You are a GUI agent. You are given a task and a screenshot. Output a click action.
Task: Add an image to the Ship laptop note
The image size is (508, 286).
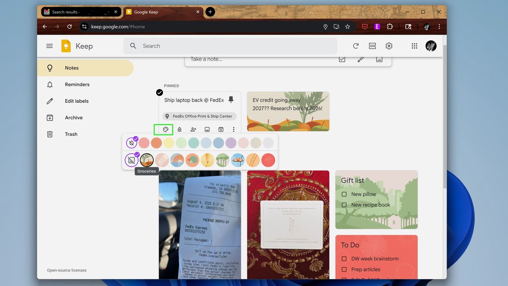207,129
